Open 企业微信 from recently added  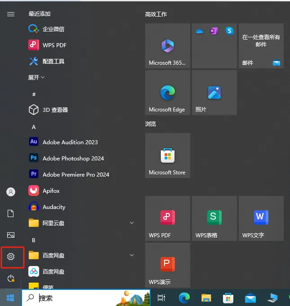point(53,29)
